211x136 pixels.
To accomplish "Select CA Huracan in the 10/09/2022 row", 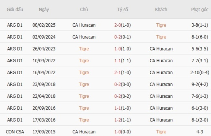I will pyautogui.click(x=161, y=61).
